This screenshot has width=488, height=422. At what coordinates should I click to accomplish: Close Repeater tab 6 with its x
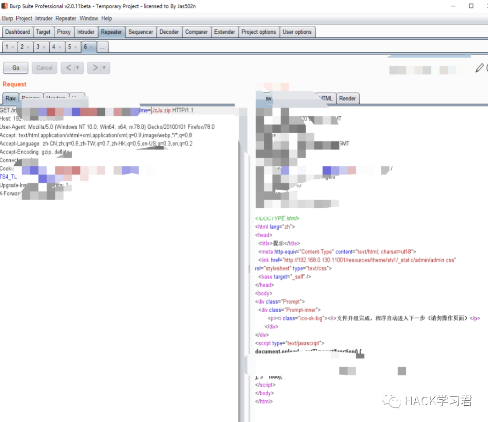point(91,47)
